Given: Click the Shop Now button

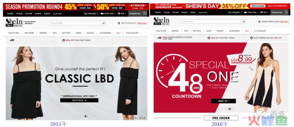Looking at the screenshot, I should coord(79,100).
